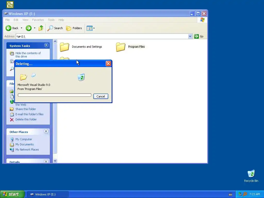Viewport: 264px width, 198px height.
Task: Open the Tools menu
Action: point(51,20)
